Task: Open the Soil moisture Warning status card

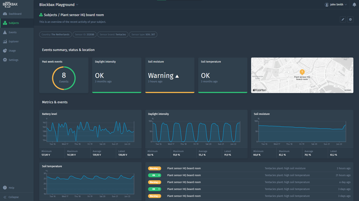Action: point(170,75)
